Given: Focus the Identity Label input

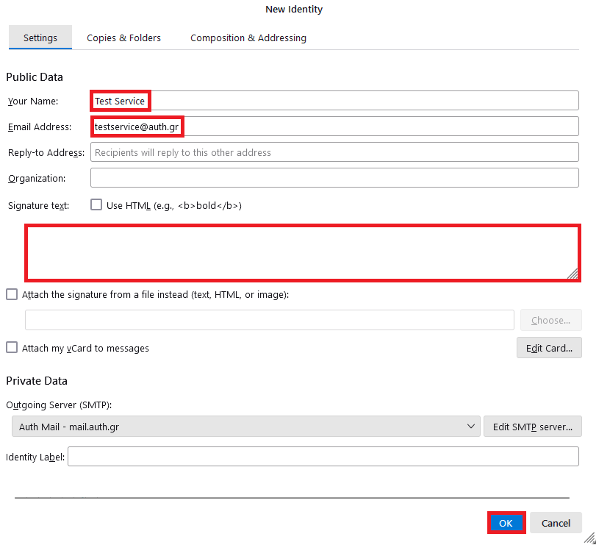Looking at the screenshot, I should click(x=323, y=457).
